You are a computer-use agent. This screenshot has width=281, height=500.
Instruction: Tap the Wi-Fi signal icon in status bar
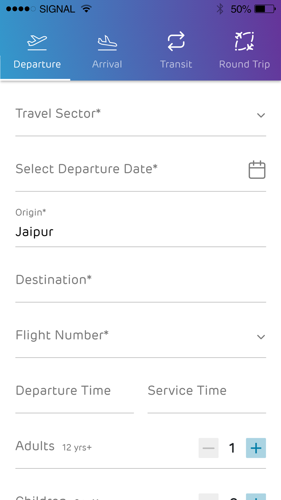click(87, 9)
